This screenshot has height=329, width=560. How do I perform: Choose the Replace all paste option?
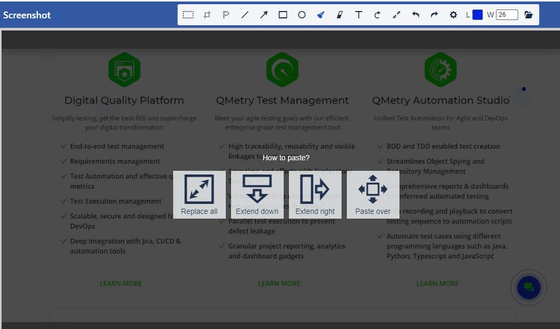click(199, 194)
